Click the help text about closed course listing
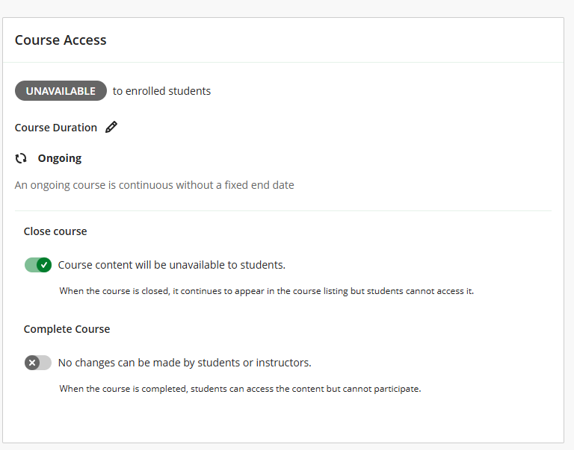The height and width of the screenshot is (450, 574). (x=266, y=291)
